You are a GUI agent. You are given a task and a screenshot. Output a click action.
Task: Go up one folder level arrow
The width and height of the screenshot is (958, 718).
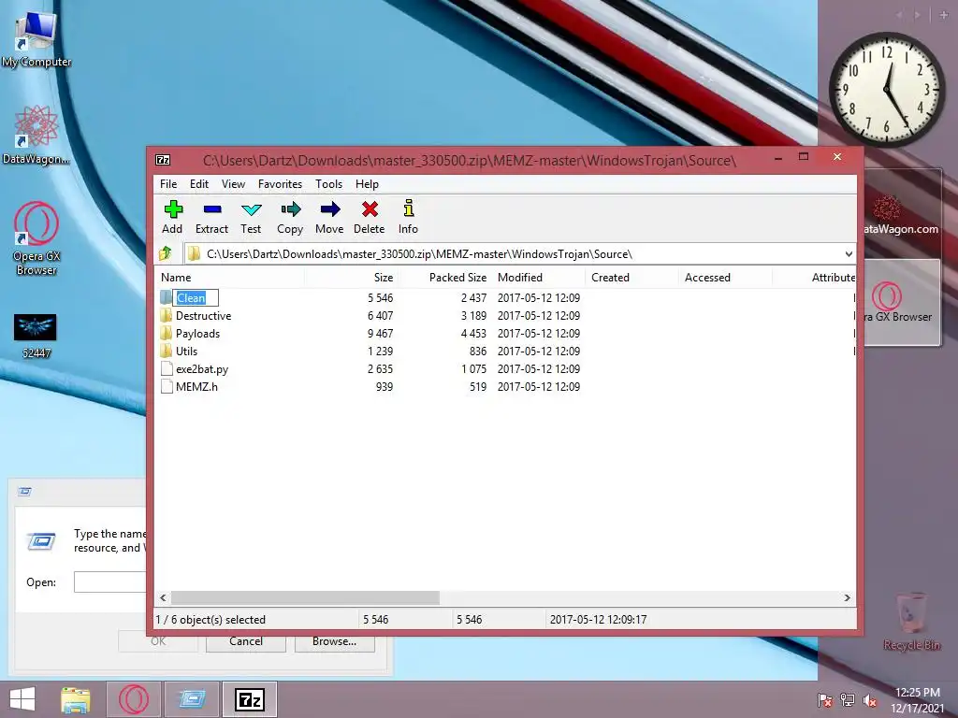coord(166,252)
